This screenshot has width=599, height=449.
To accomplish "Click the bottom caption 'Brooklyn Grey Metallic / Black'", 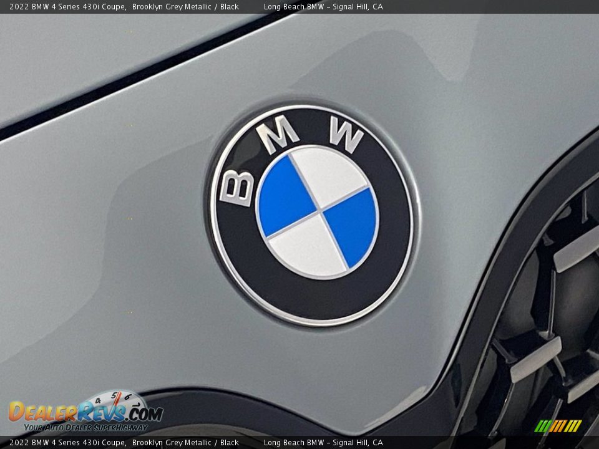I will pos(185,443).
